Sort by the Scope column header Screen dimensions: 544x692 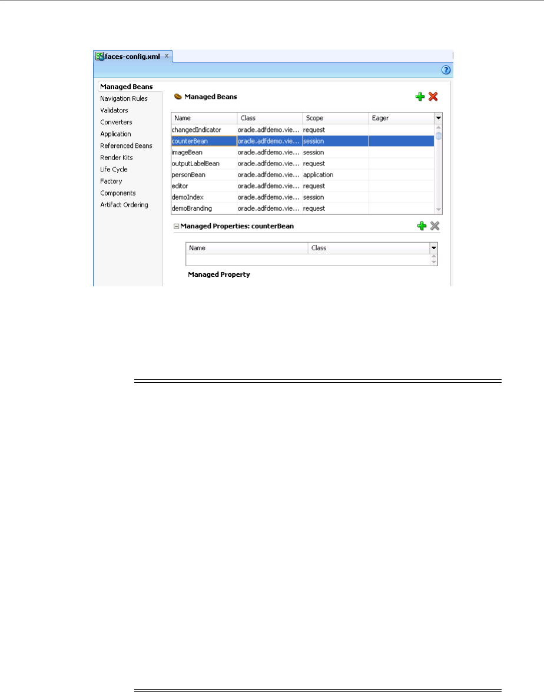click(336, 118)
